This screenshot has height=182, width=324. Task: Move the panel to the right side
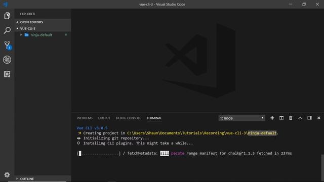(x=309, y=118)
